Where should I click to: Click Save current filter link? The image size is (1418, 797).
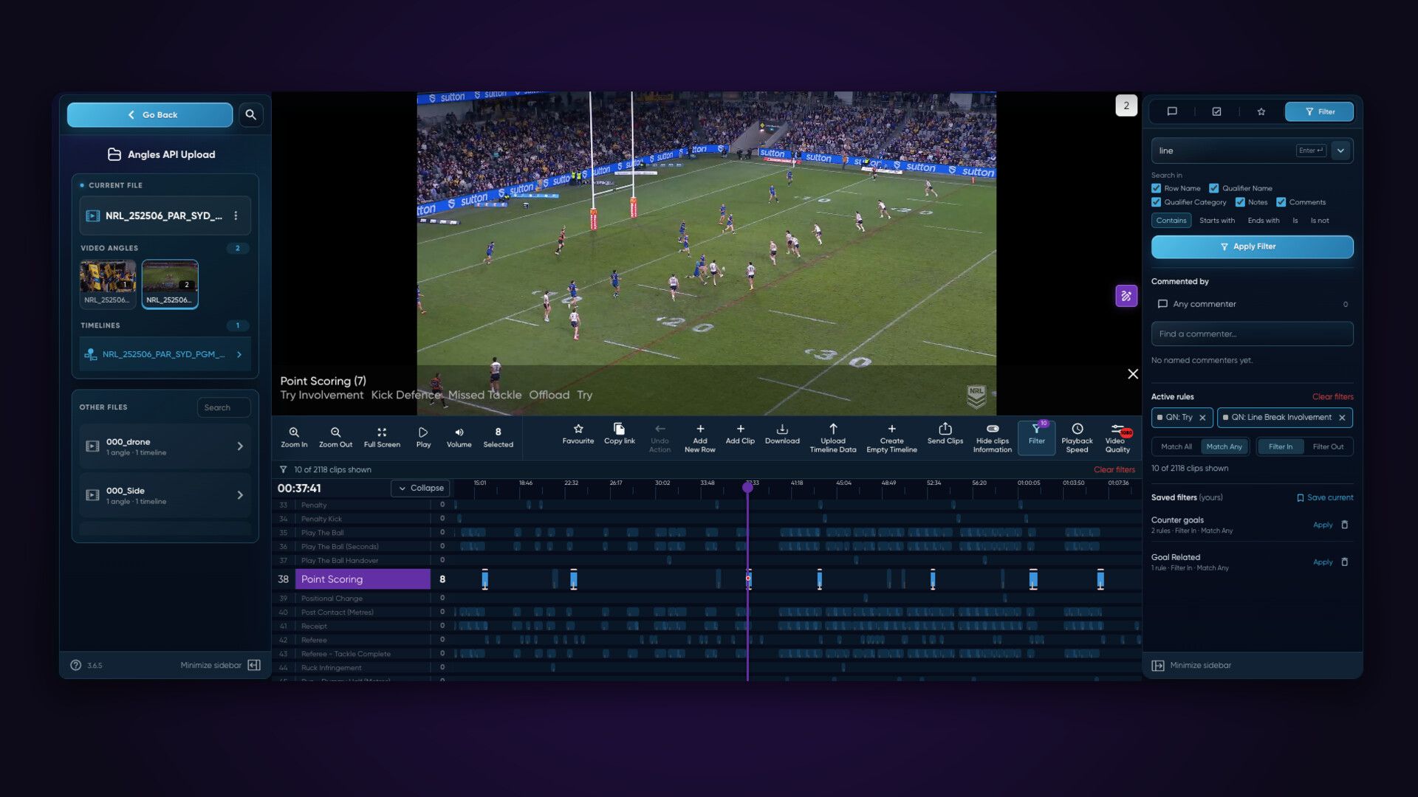tap(1325, 497)
